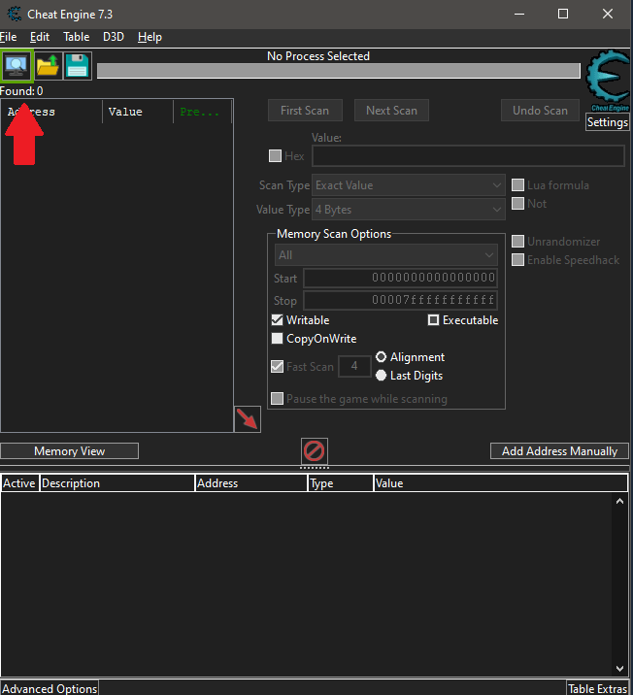Save the table with the floppy disk icon
Viewport: 633px width, 695px height.
click(78, 66)
